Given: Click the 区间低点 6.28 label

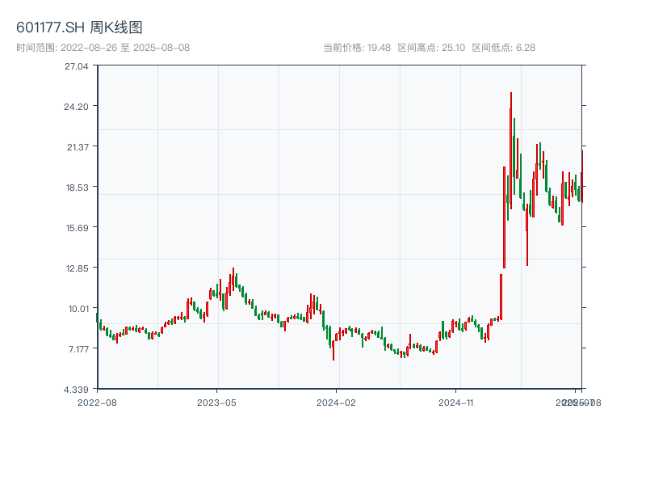Looking at the screenshot, I should [504, 48].
